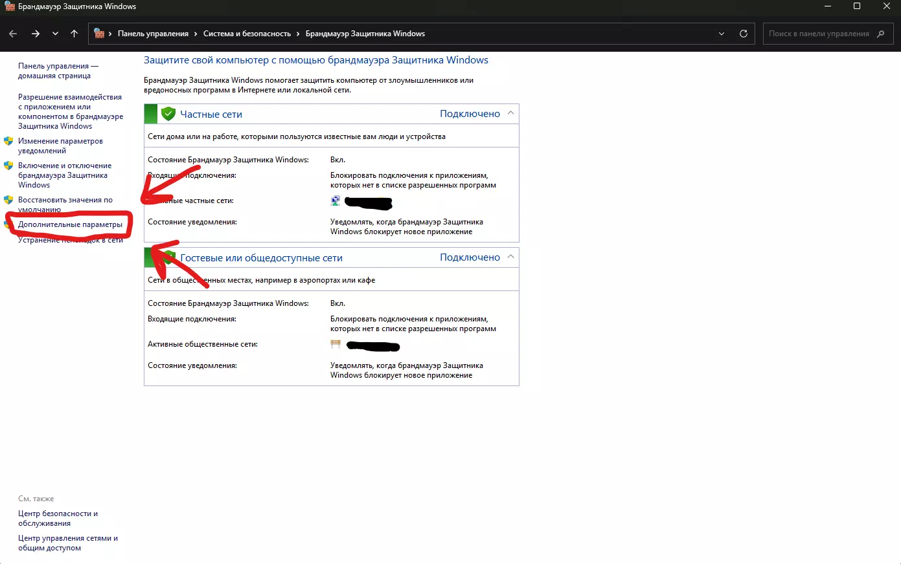Image resolution: width=901 pixels, height=564 pixels.
Task: Close the firewall window
Action: tap(887, 6)
